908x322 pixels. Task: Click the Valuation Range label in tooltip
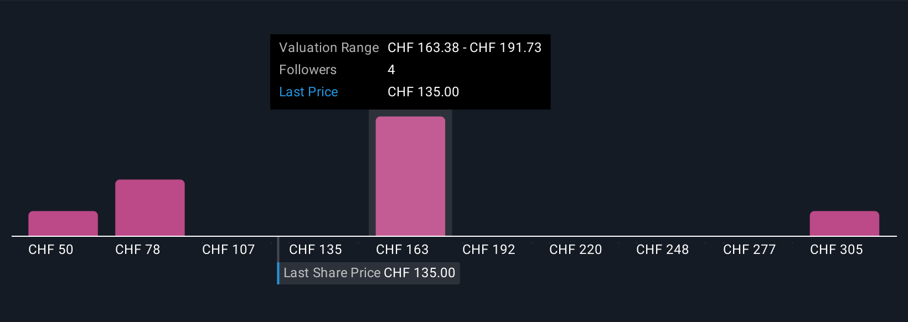(329, 48)
